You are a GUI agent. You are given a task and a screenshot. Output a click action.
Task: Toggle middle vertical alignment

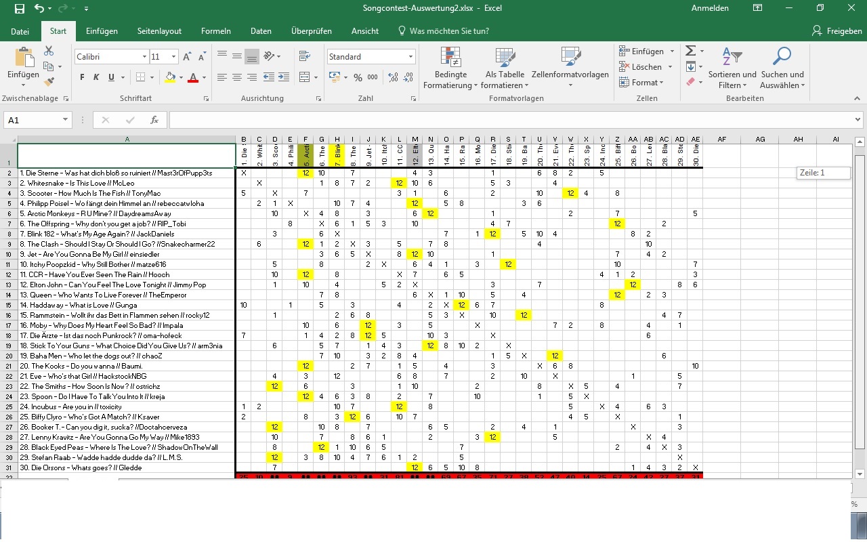click(x=237, y=56)
